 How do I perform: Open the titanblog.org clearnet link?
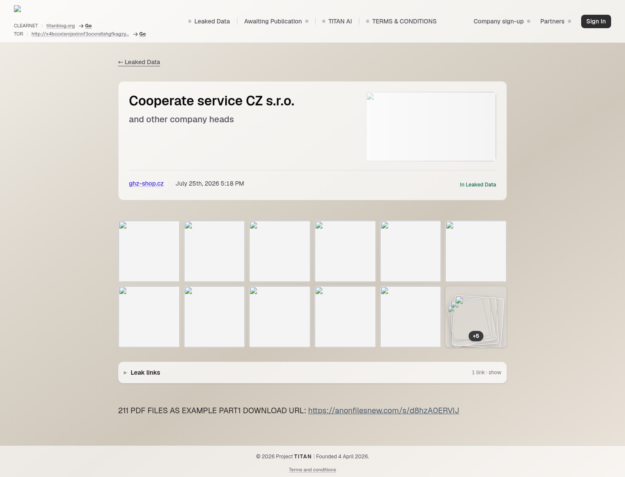click(x=60, y=26)
